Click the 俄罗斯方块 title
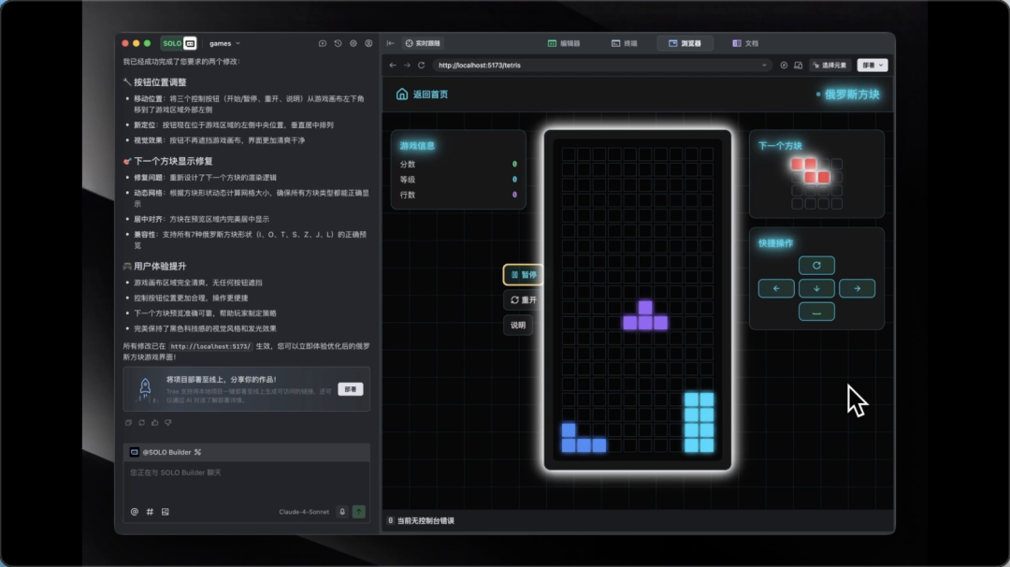Image resolution: width=1010 pixels, height=567 pixels. (x=852, y=94)
